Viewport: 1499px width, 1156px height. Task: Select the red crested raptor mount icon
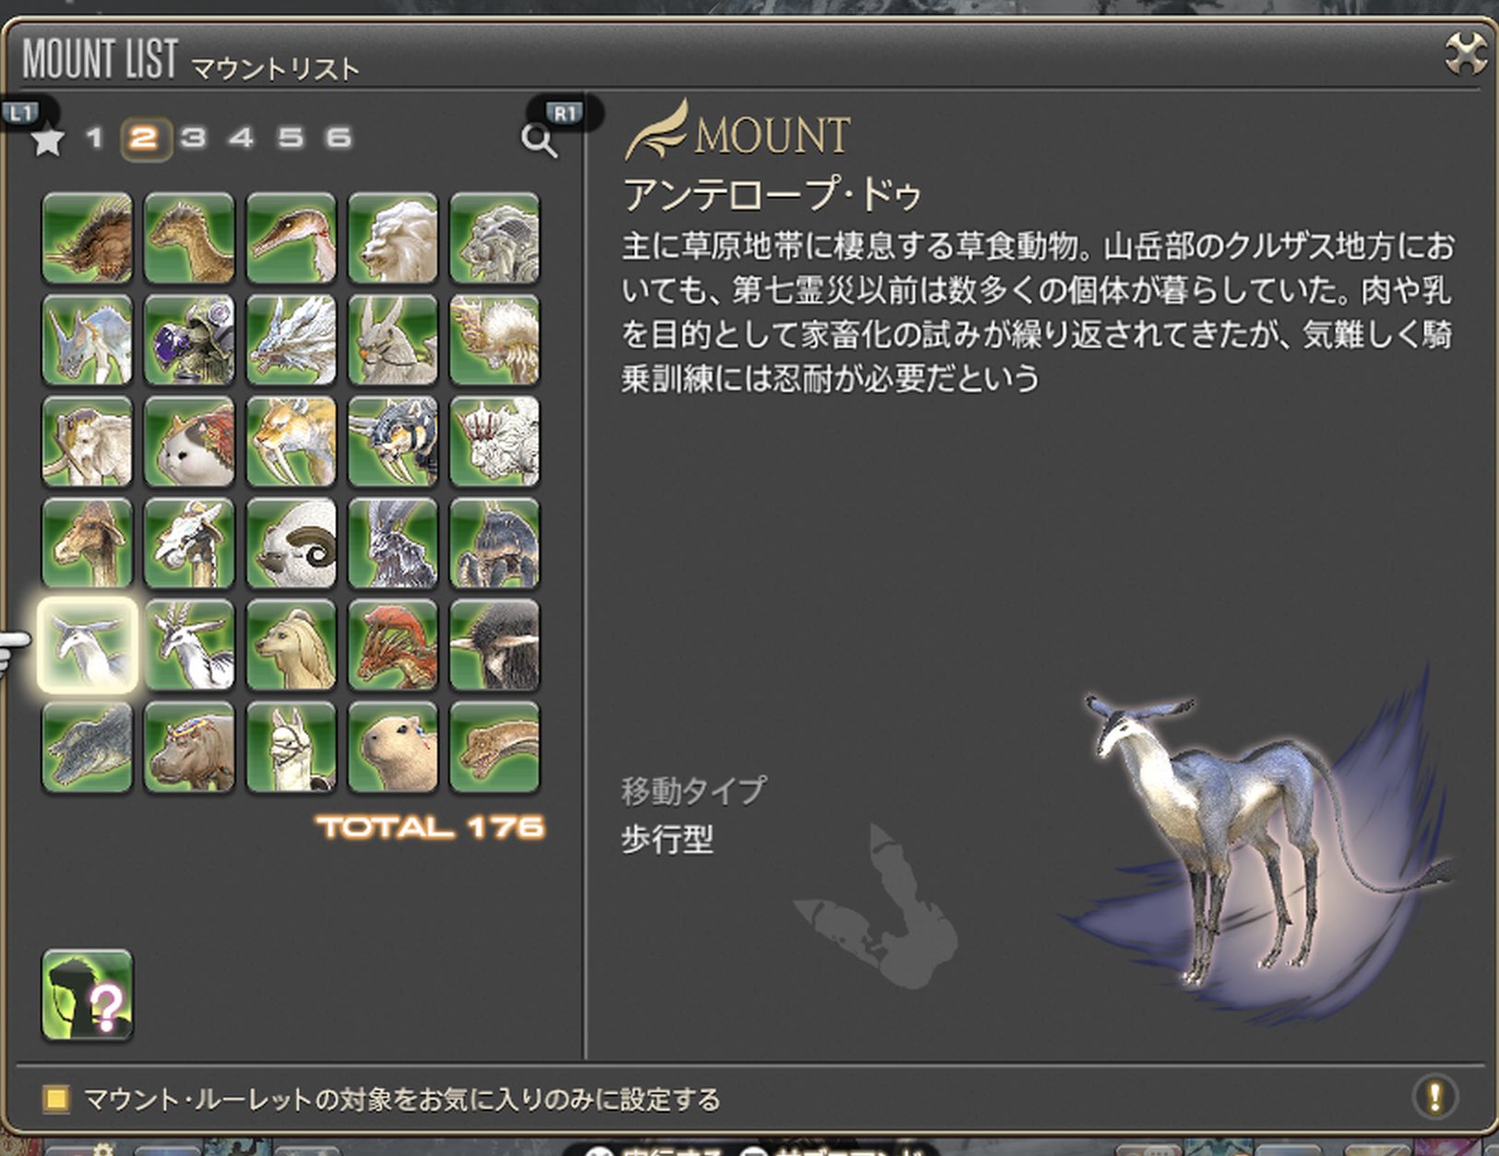point(393,645)
